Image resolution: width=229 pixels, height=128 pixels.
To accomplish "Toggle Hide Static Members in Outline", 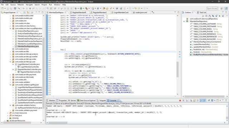I will tap(216, 16).
